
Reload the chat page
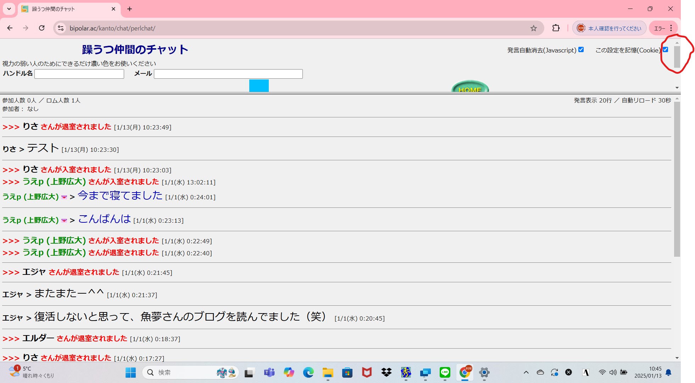pos(42,28)
